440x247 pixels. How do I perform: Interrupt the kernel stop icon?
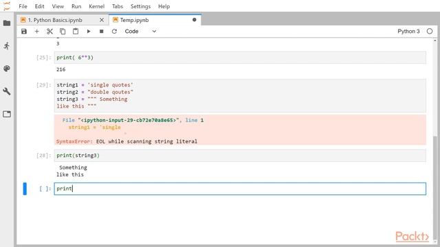pyautogui.click(x=102, y=32)
